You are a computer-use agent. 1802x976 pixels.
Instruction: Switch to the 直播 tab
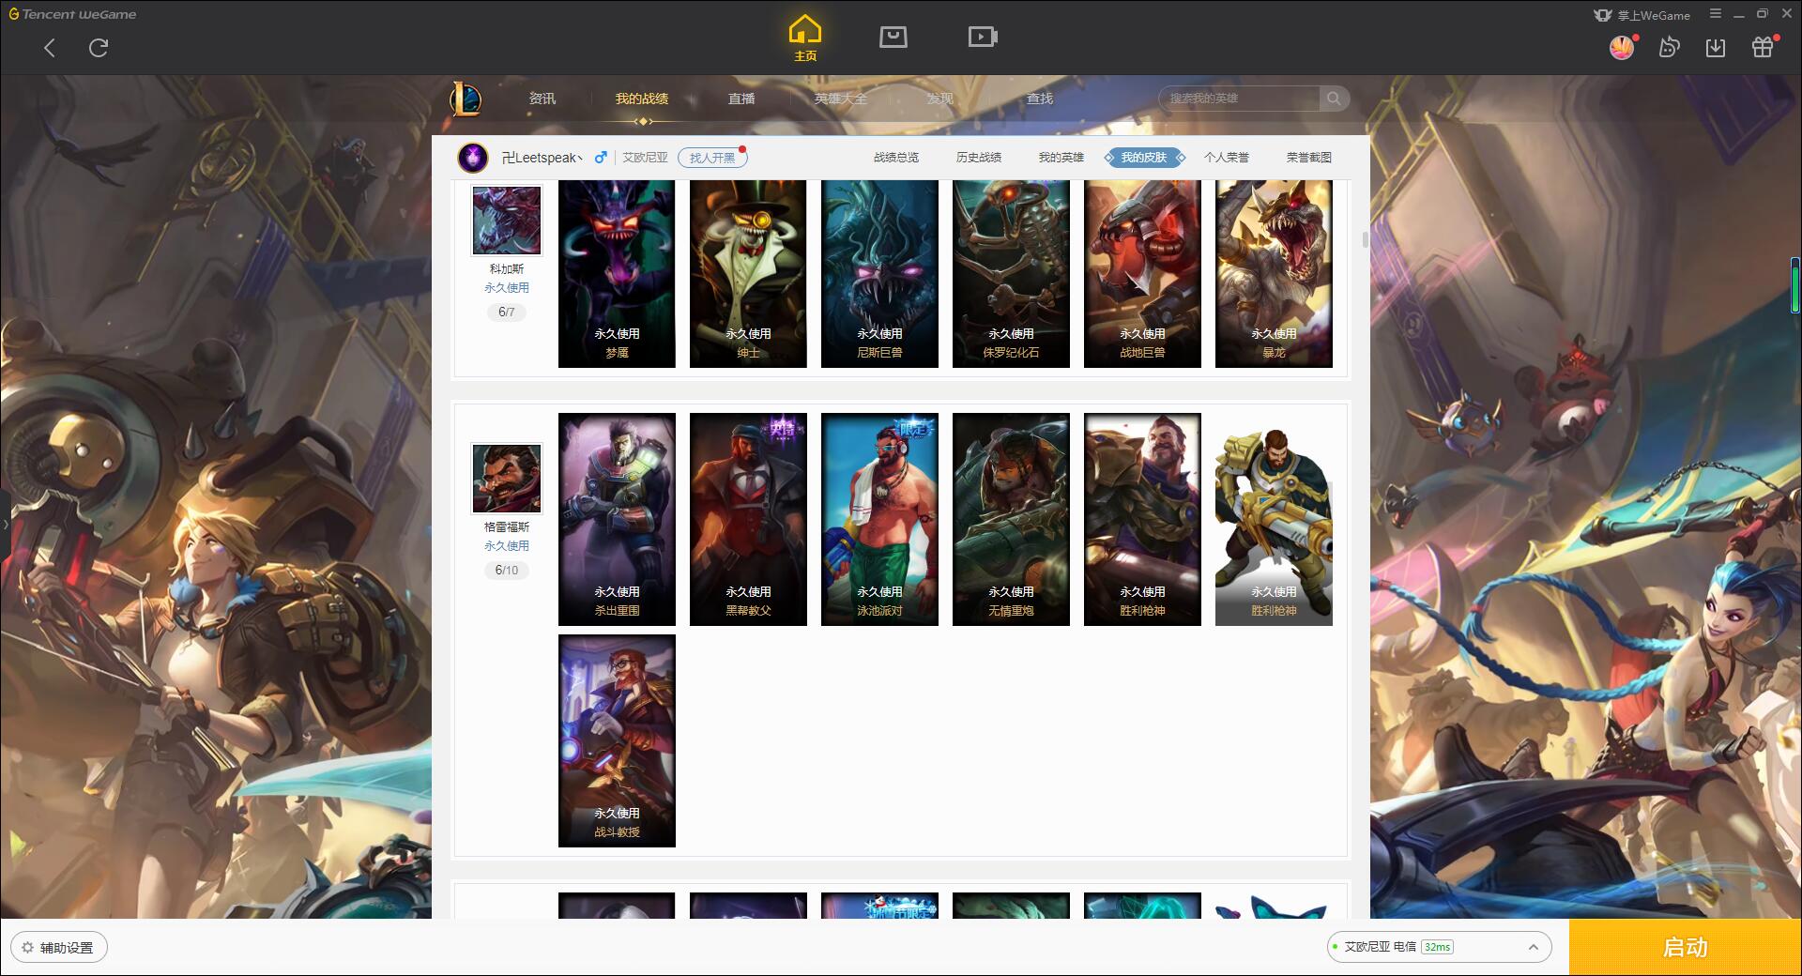tap(741, 99)
